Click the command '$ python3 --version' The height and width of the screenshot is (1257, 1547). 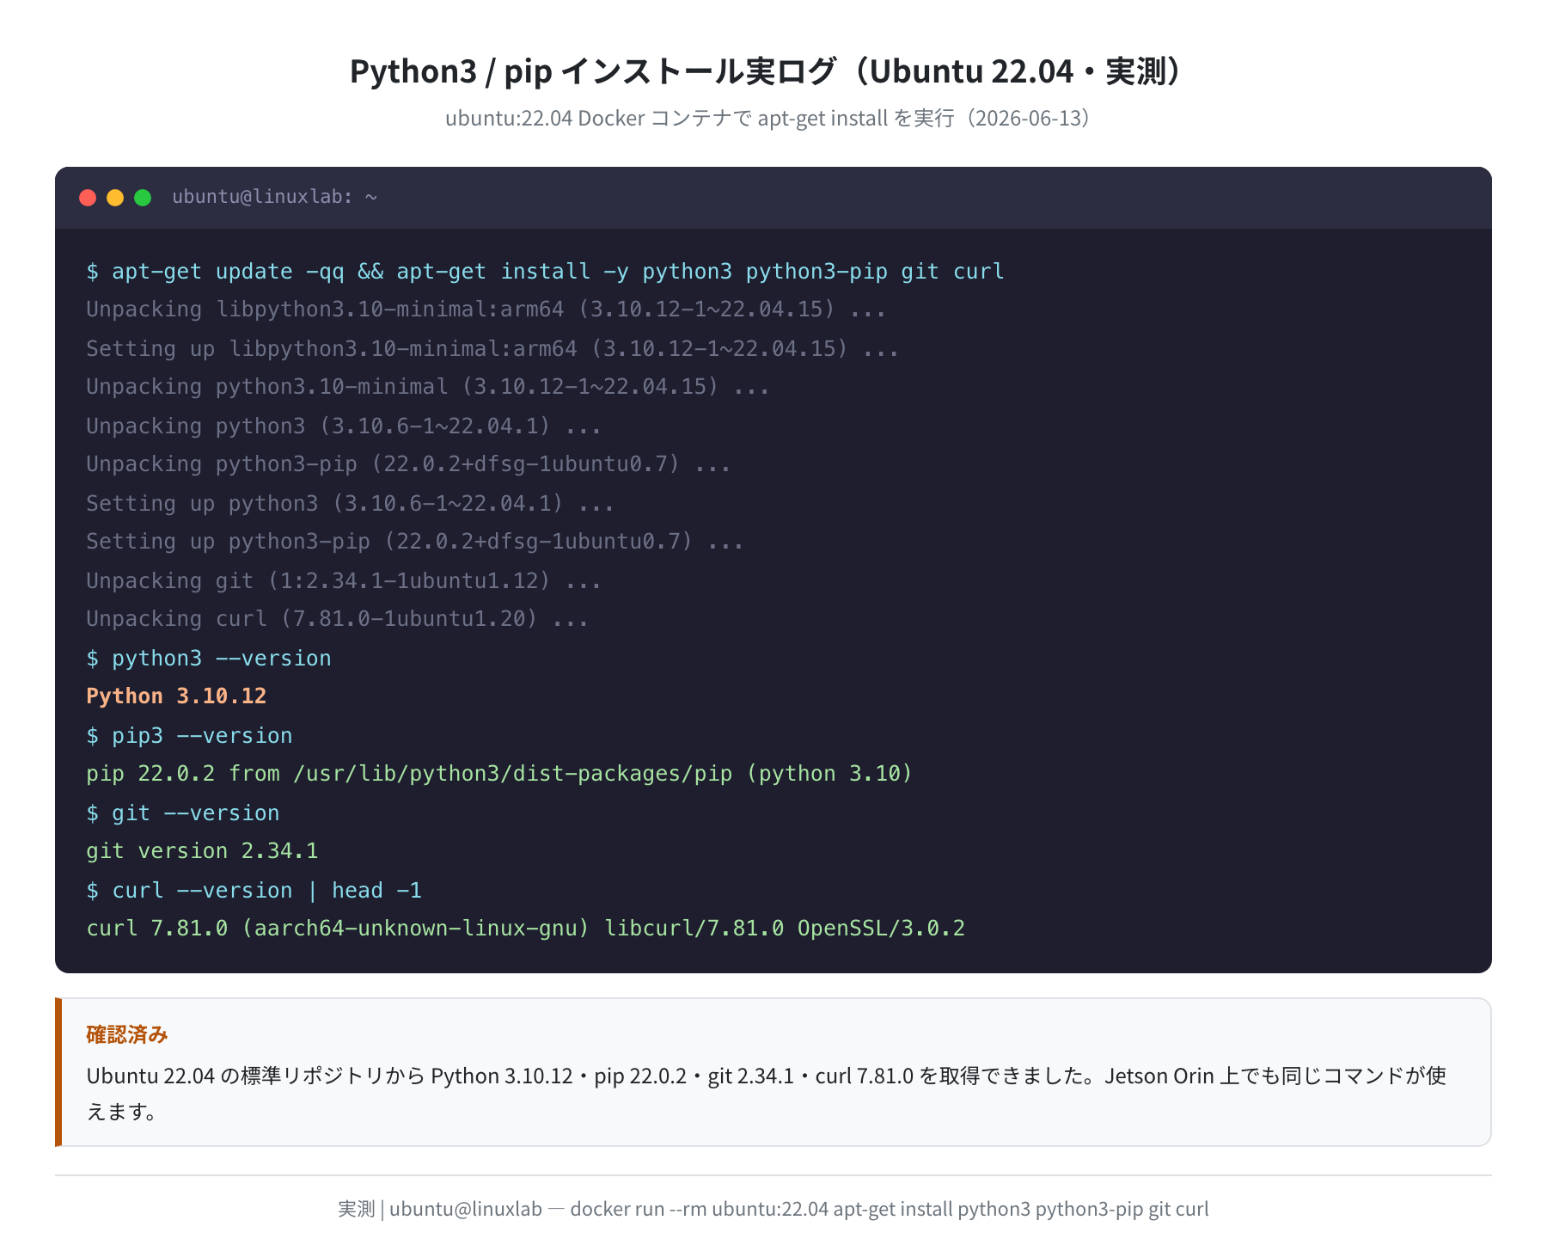tap(209, 659)
